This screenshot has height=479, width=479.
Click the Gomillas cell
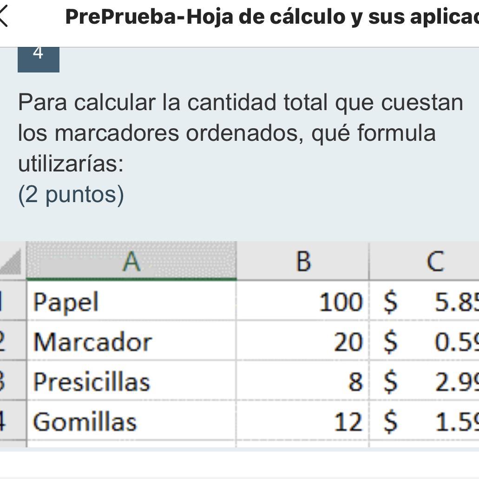click(x=131, y=421)
